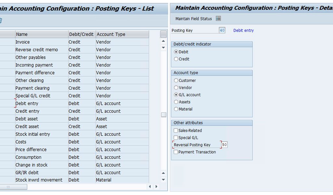
Task: Click Reversal Posting Key label
Action: click(192, 145)
